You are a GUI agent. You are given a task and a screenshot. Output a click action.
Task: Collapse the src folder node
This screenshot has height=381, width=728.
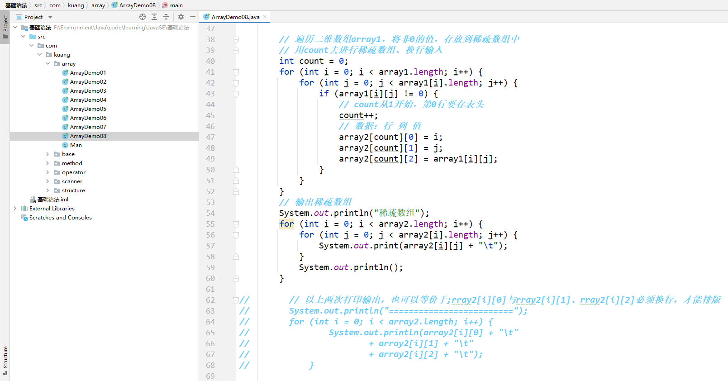(x=24, y=37)
